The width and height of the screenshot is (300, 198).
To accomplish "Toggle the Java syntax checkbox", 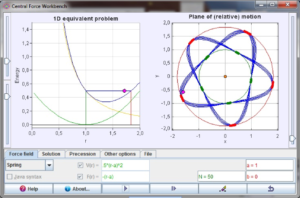I will (x=10, y=177).
